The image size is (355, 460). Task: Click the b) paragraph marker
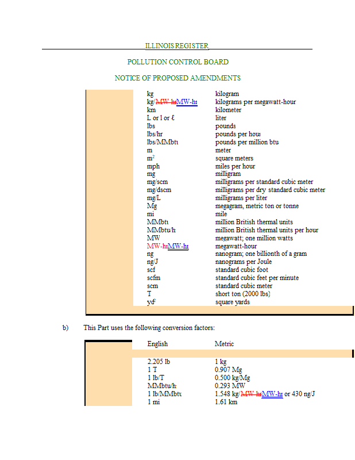tap(65, 328)
